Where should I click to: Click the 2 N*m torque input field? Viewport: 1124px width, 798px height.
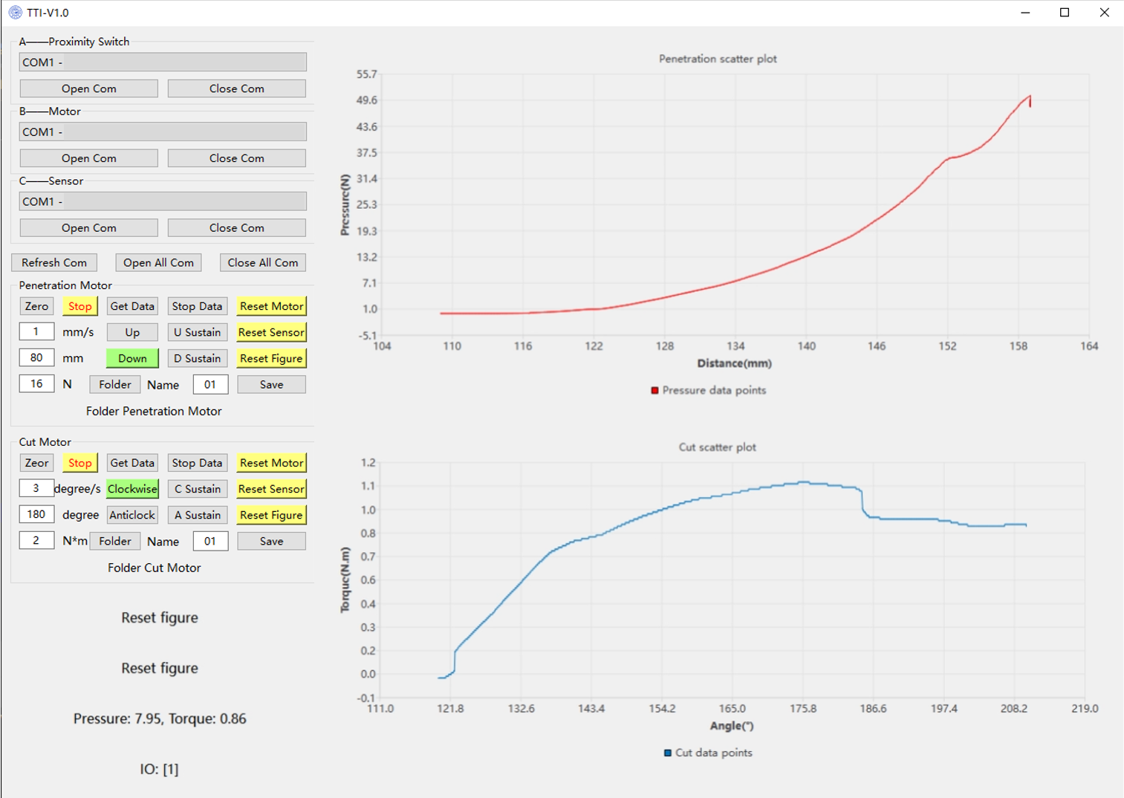click(x=36, y=540)
